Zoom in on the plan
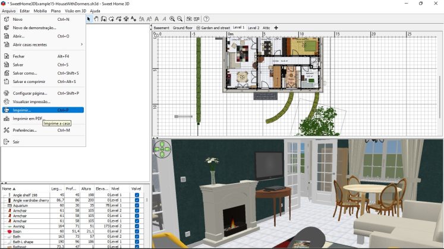 click(172, 19)
